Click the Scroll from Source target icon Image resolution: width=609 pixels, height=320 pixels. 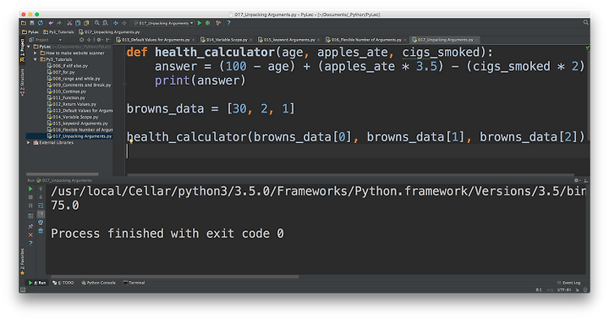[x=81, y=40]
